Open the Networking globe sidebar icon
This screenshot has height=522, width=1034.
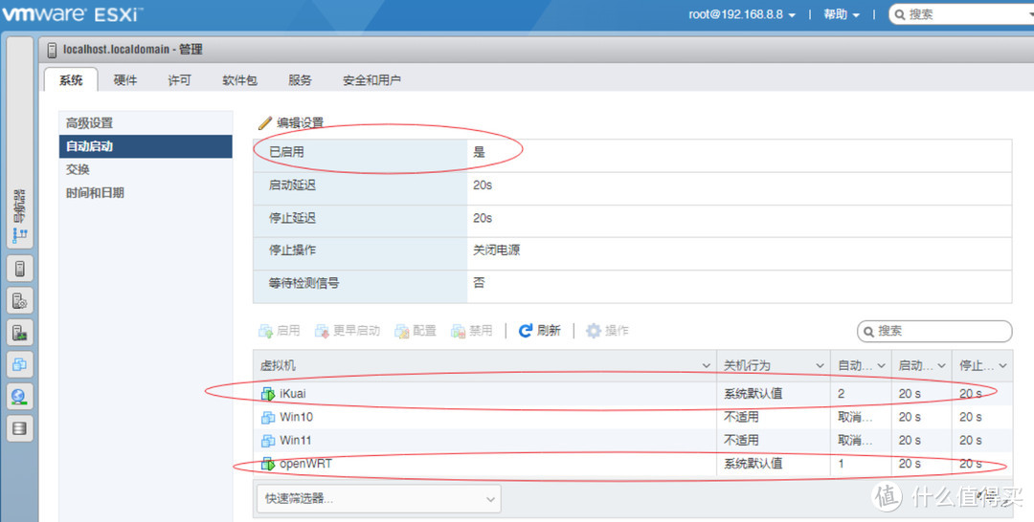20,396
